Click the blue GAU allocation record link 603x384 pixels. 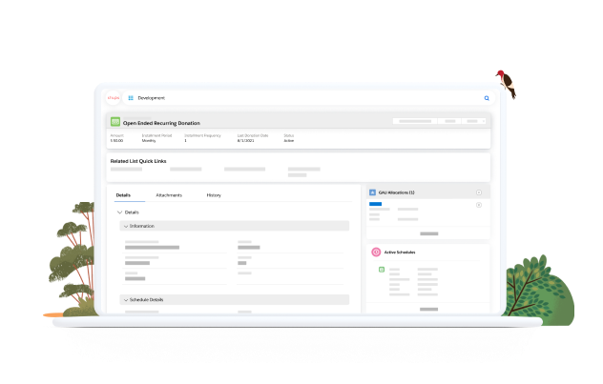click(x=375, y=204)
